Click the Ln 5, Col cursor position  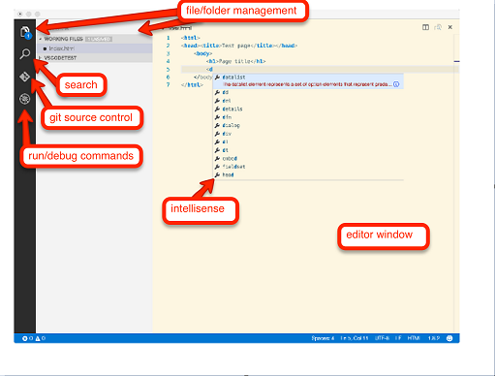click(x=355, y=338)
